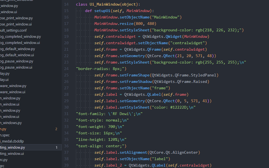Click QRect(21, 20, 571, 48) on line 22

(x=188, y=56)
